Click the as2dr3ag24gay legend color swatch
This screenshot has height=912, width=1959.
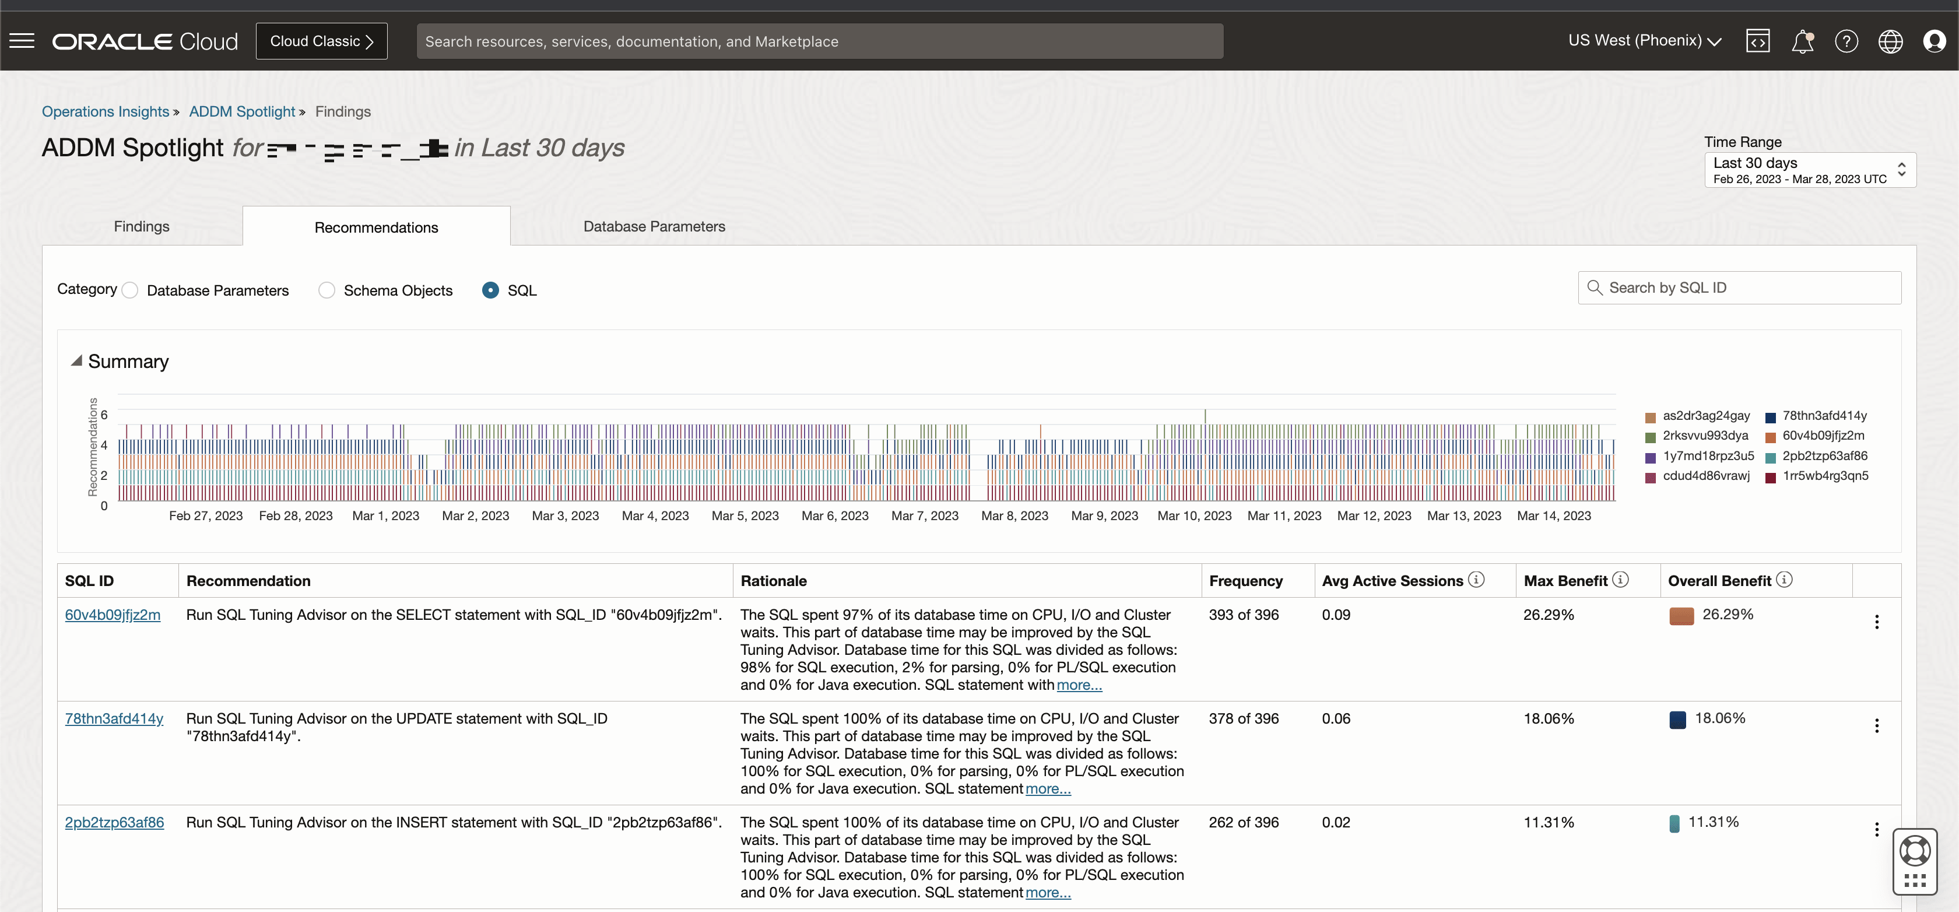1650,417
